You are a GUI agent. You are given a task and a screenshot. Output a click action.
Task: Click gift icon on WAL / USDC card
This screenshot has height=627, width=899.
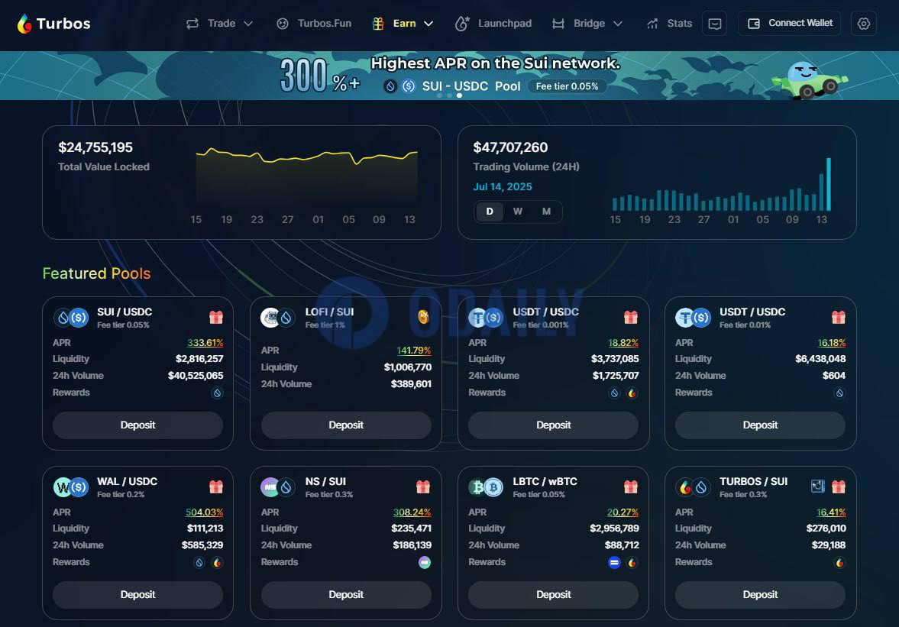(216, 486)
